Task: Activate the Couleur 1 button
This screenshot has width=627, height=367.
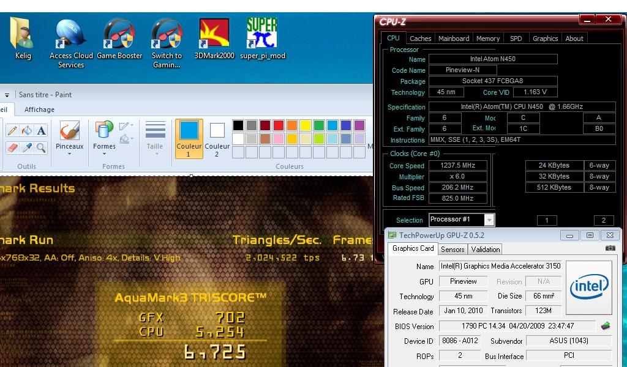Action: [x=189, y=139]
